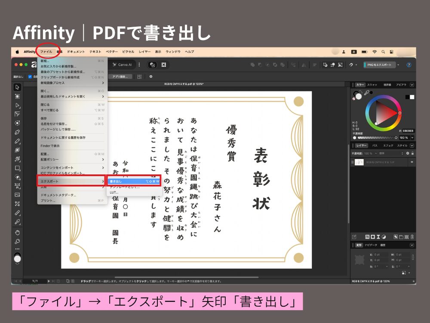
Task: Select the Place Image tool
Action: point(17,195)
